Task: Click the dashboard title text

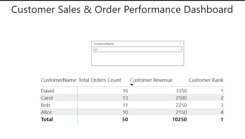Action: tap(122, 9)
